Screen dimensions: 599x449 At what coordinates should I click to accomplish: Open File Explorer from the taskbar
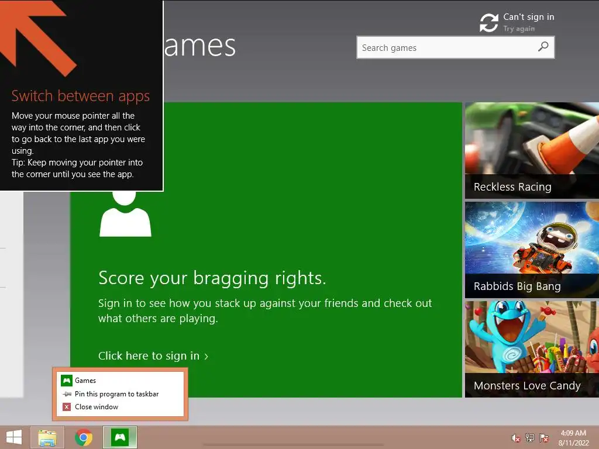tap(47, 437)
